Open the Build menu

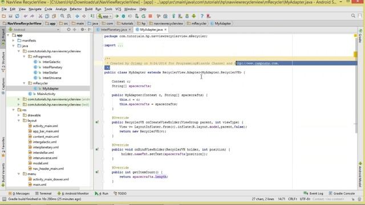[x=88, y=9]
